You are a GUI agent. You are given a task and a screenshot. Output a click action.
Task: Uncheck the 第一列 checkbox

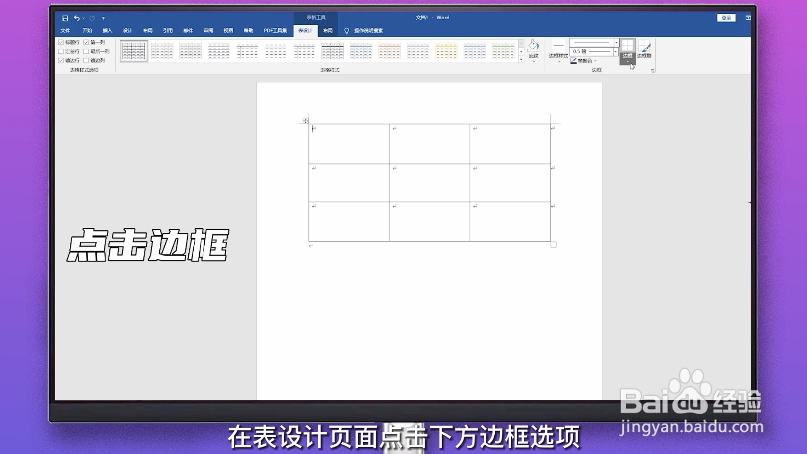(x=86, y=42)
